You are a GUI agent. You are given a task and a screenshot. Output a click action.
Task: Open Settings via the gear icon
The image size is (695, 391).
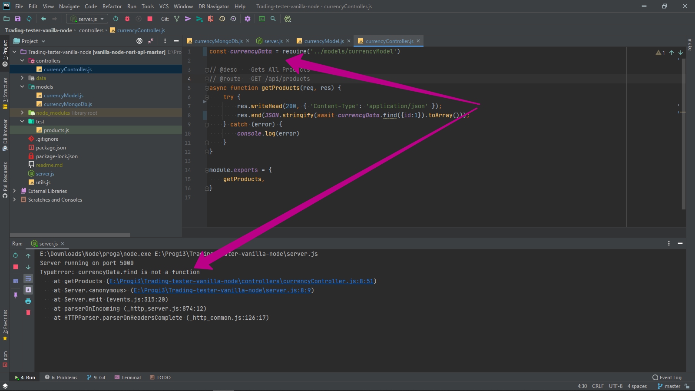click(248, 19)
